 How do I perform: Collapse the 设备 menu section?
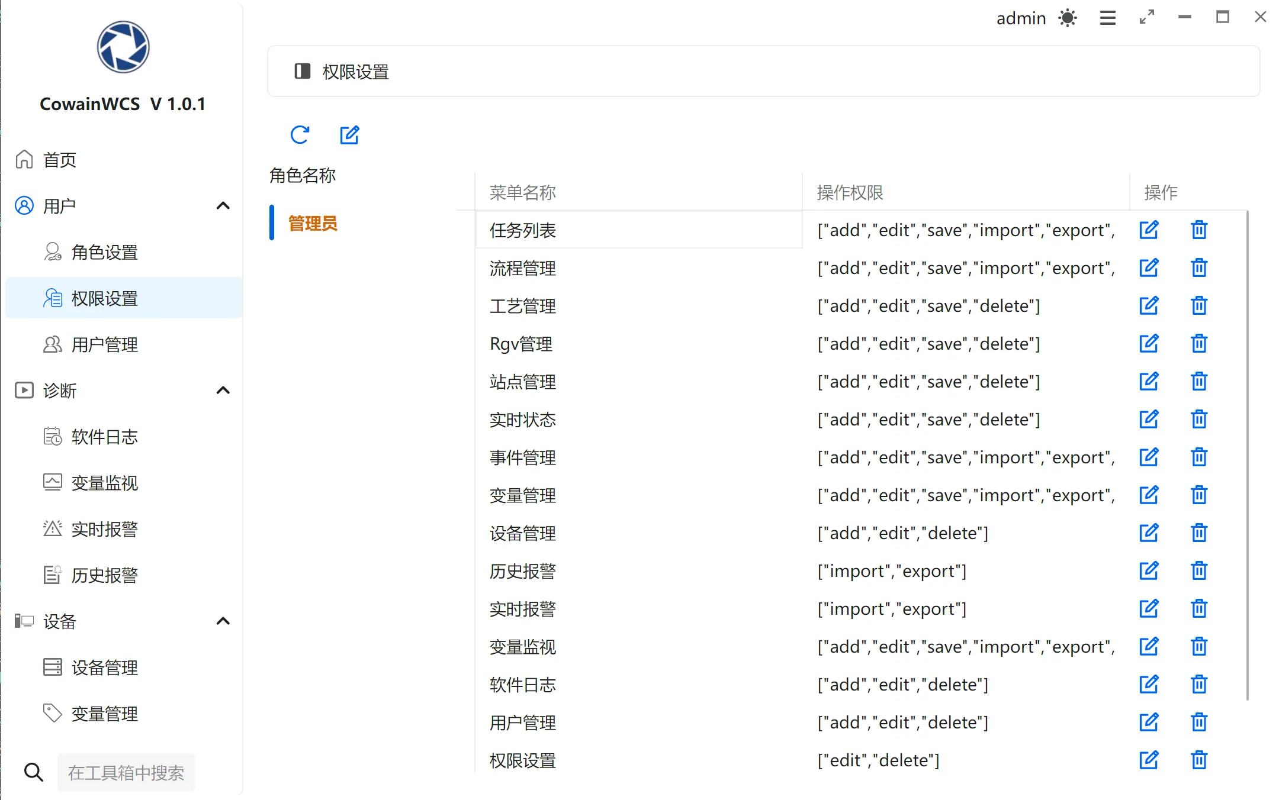pos(223,621)
